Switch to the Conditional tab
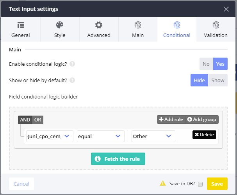The image size is (237, 195). click(177, 29)
